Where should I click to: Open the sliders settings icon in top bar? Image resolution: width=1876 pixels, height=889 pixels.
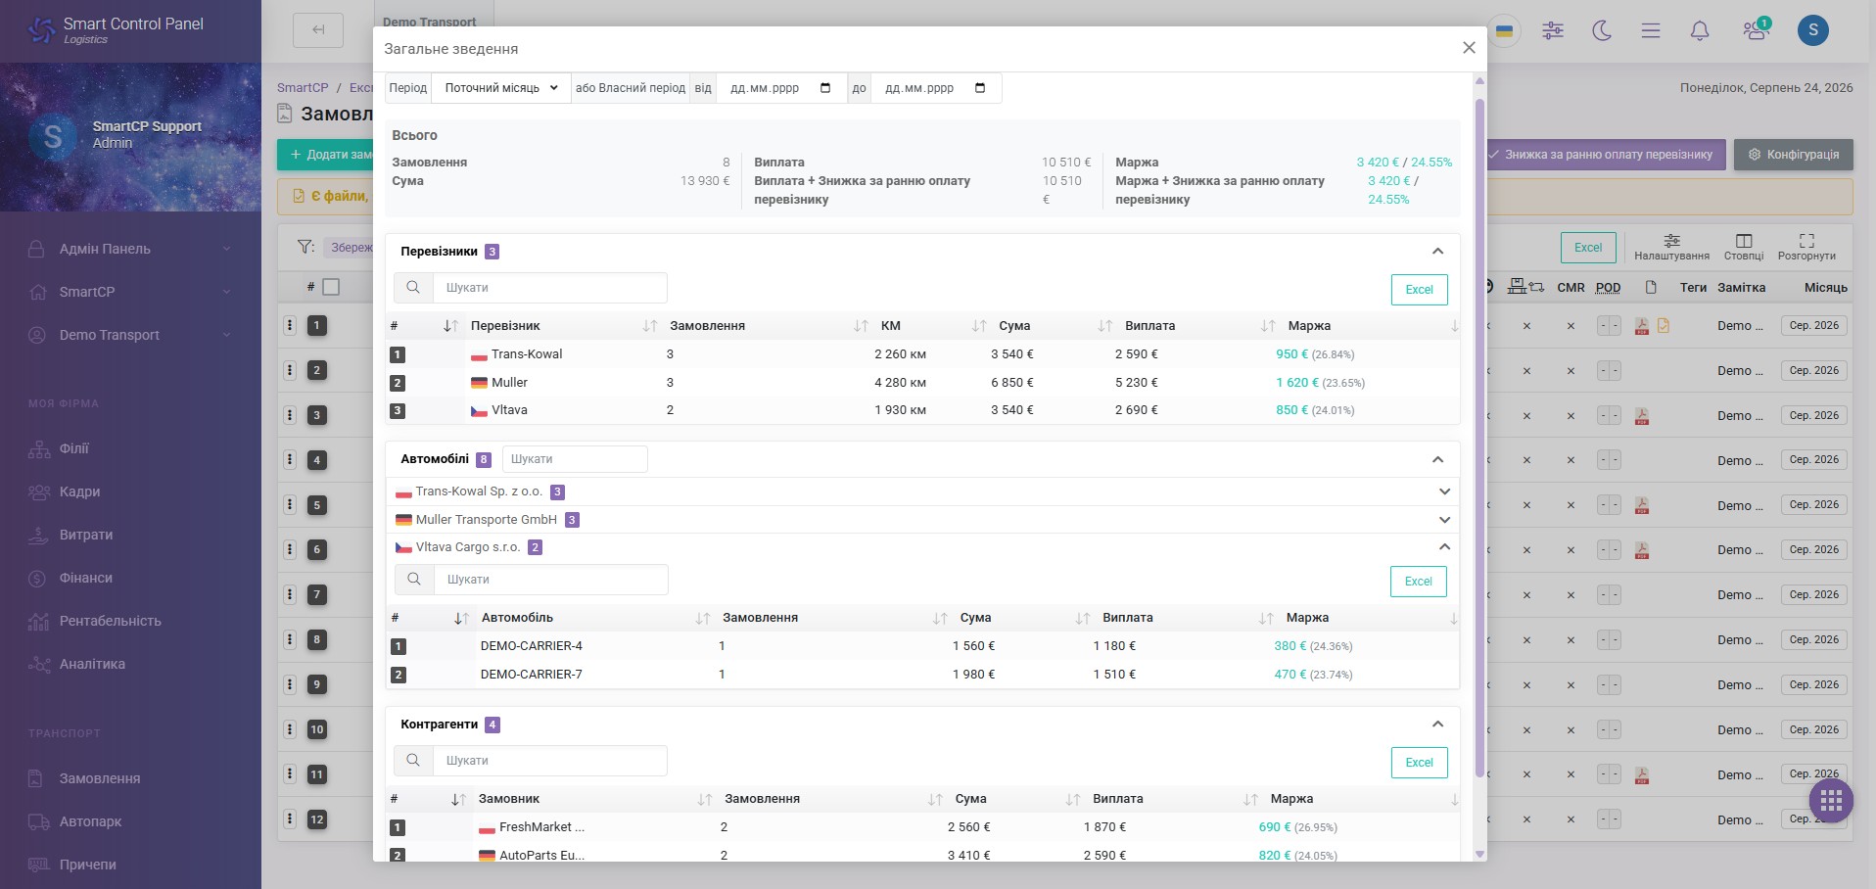pyautogui.click(x=1553, y=30)
